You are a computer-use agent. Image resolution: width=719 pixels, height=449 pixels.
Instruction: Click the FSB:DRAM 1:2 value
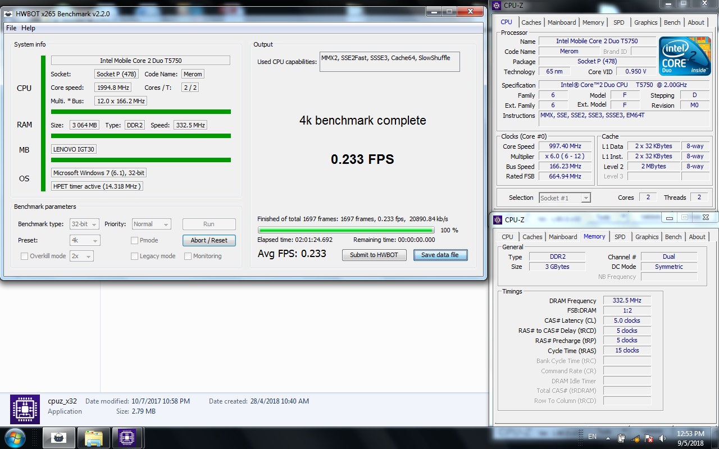click(x=627, y=310)
